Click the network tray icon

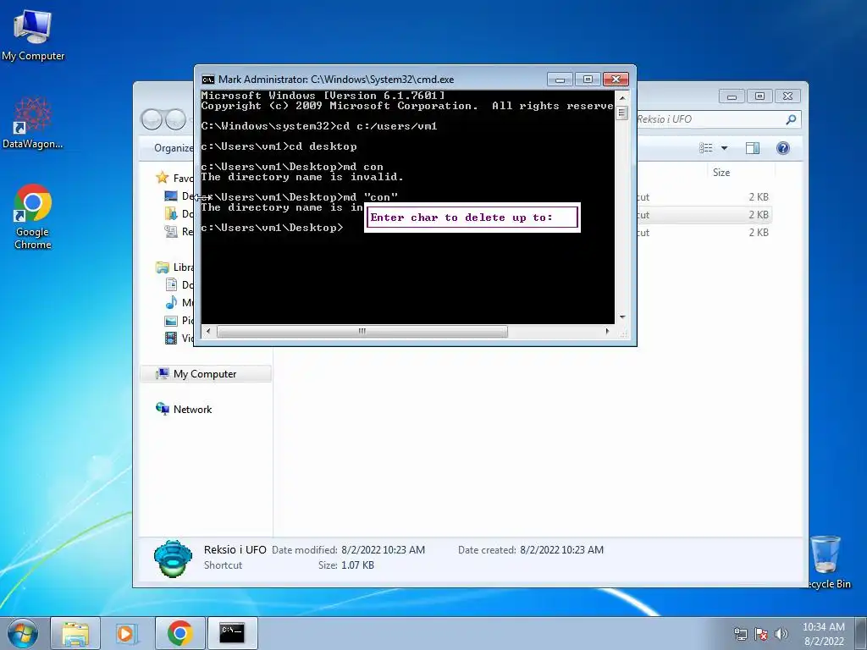pos(740,633)
